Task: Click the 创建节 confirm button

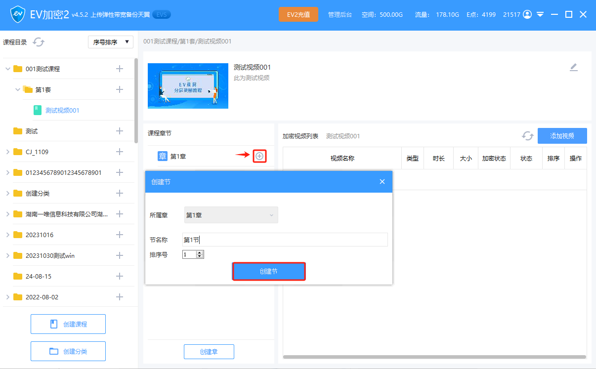Action: pos(269,271)
